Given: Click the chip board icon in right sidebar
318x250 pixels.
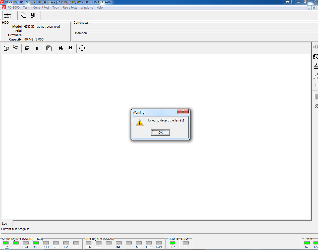Looking at the screenshot, I should click(x=315, y=57).
